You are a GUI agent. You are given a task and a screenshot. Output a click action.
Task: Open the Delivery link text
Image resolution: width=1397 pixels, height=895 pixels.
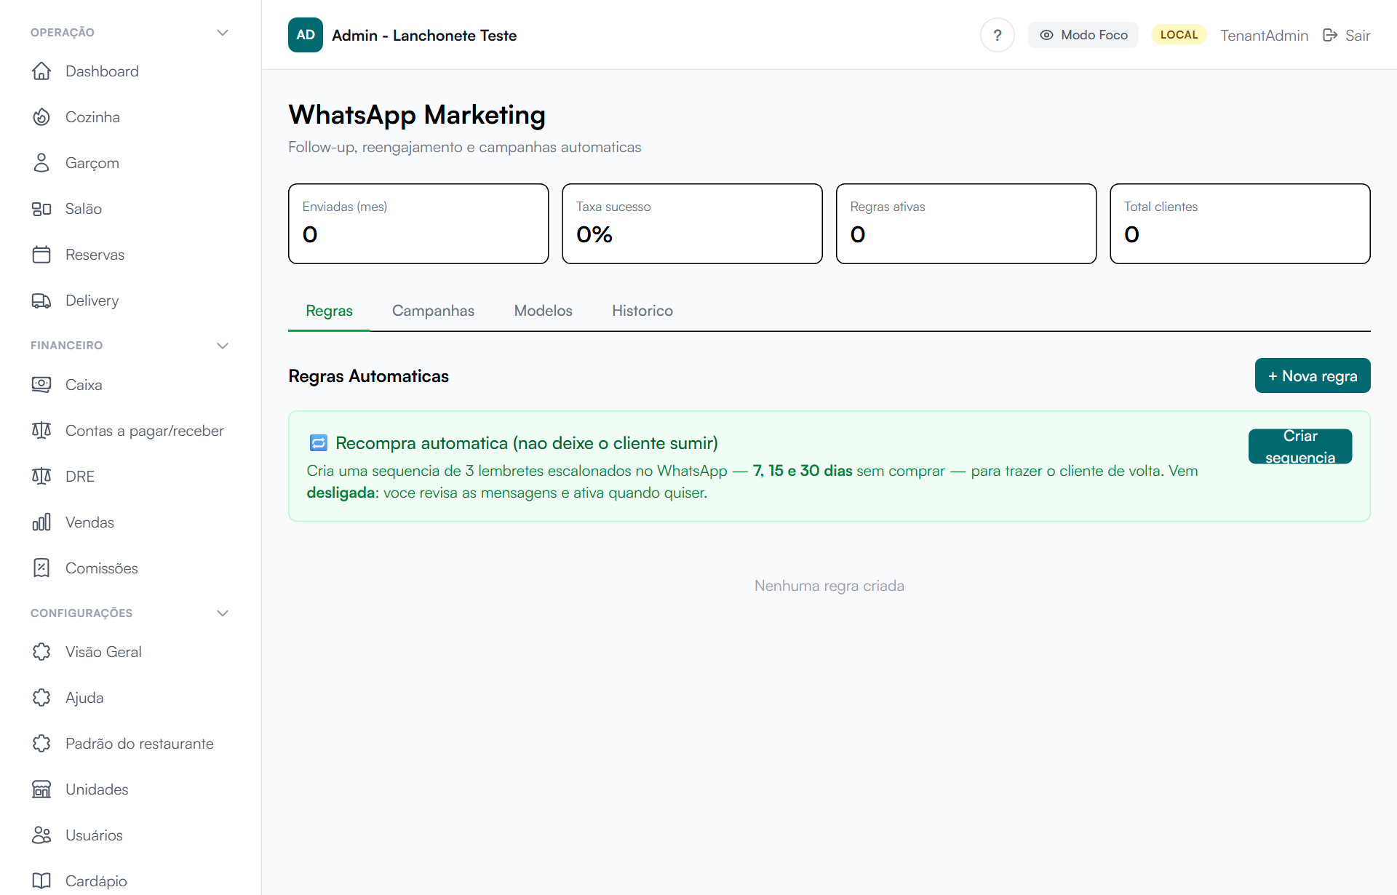click(x=92, y=301)
